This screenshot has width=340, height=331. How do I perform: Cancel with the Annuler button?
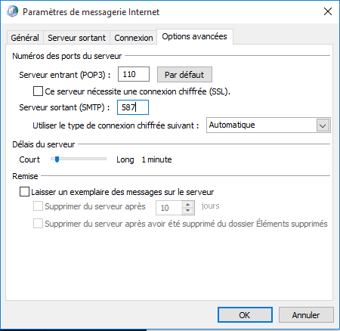pos(306,315)
